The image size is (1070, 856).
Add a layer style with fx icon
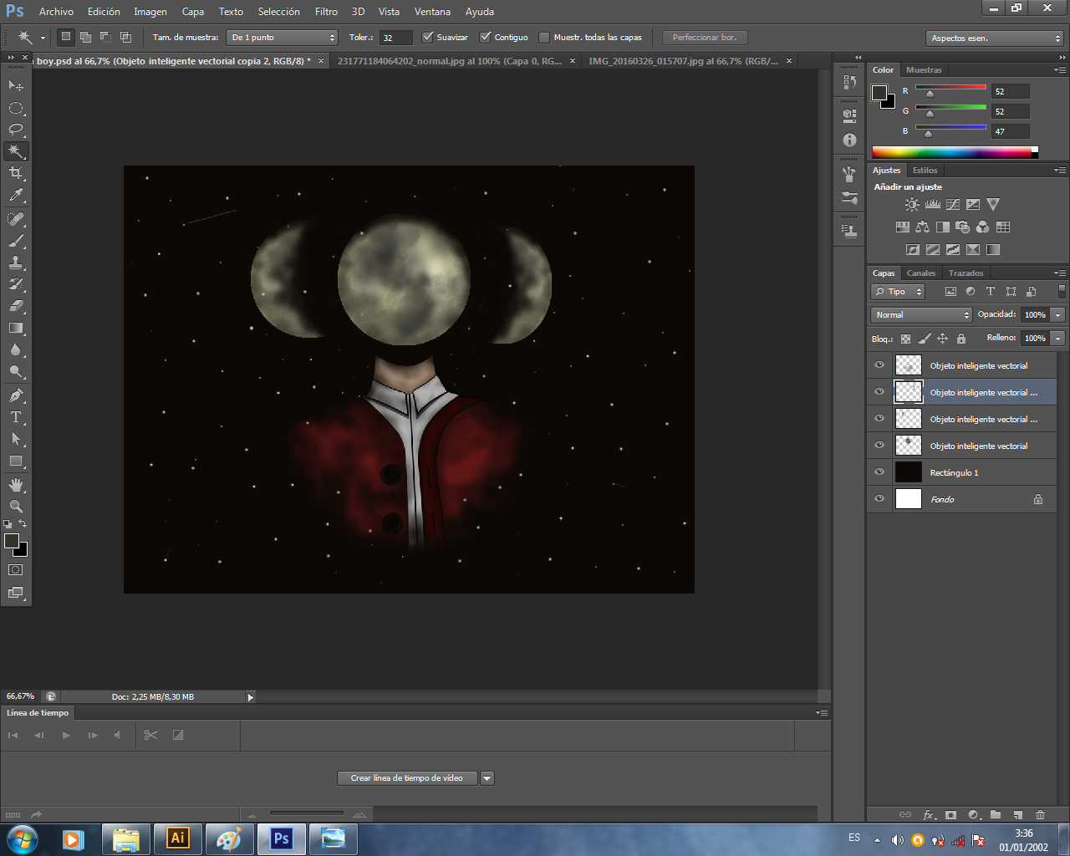coord(929,814)
